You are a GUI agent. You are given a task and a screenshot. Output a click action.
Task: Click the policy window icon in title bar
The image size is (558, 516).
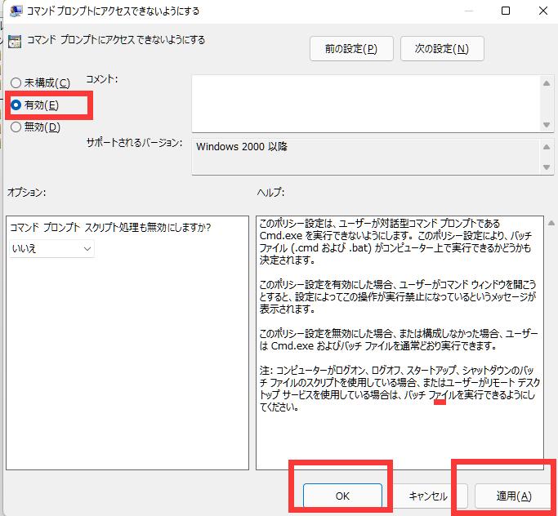(16, 11)
